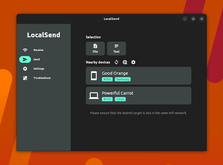Send to the Good Orange device
The width and height of the screenshot is (223, 165).
tap(138, 76)
